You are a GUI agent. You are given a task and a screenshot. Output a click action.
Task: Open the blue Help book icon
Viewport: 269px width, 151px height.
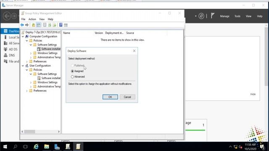coord(61,25)
